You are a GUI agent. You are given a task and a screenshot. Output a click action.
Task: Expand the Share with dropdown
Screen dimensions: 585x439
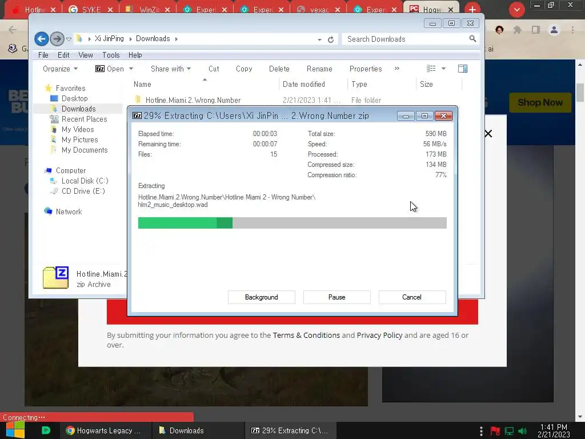coord(170,69)
